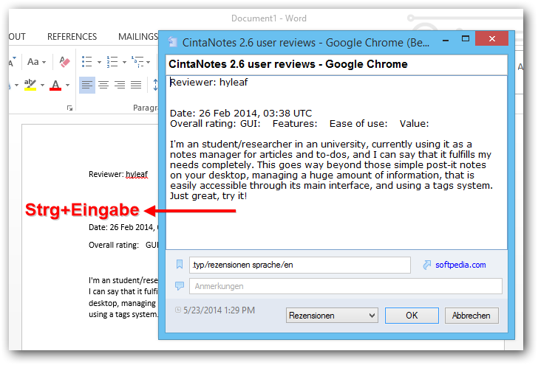Cancel the note with Abbrechen
The height and width of the screenshot is (365, 538).
click(x=471, y=316)
